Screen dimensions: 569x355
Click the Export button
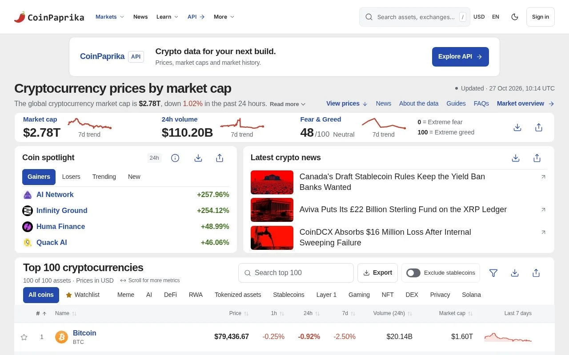[377, 273]
